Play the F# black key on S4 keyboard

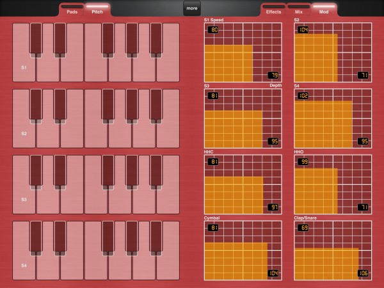(x=108, y=237)
